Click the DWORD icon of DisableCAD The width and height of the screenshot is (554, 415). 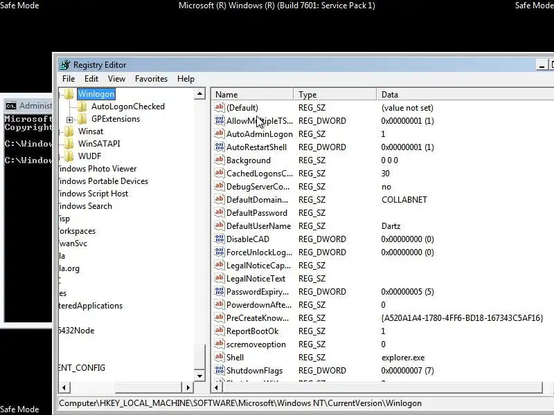click(x=219, y=239)
